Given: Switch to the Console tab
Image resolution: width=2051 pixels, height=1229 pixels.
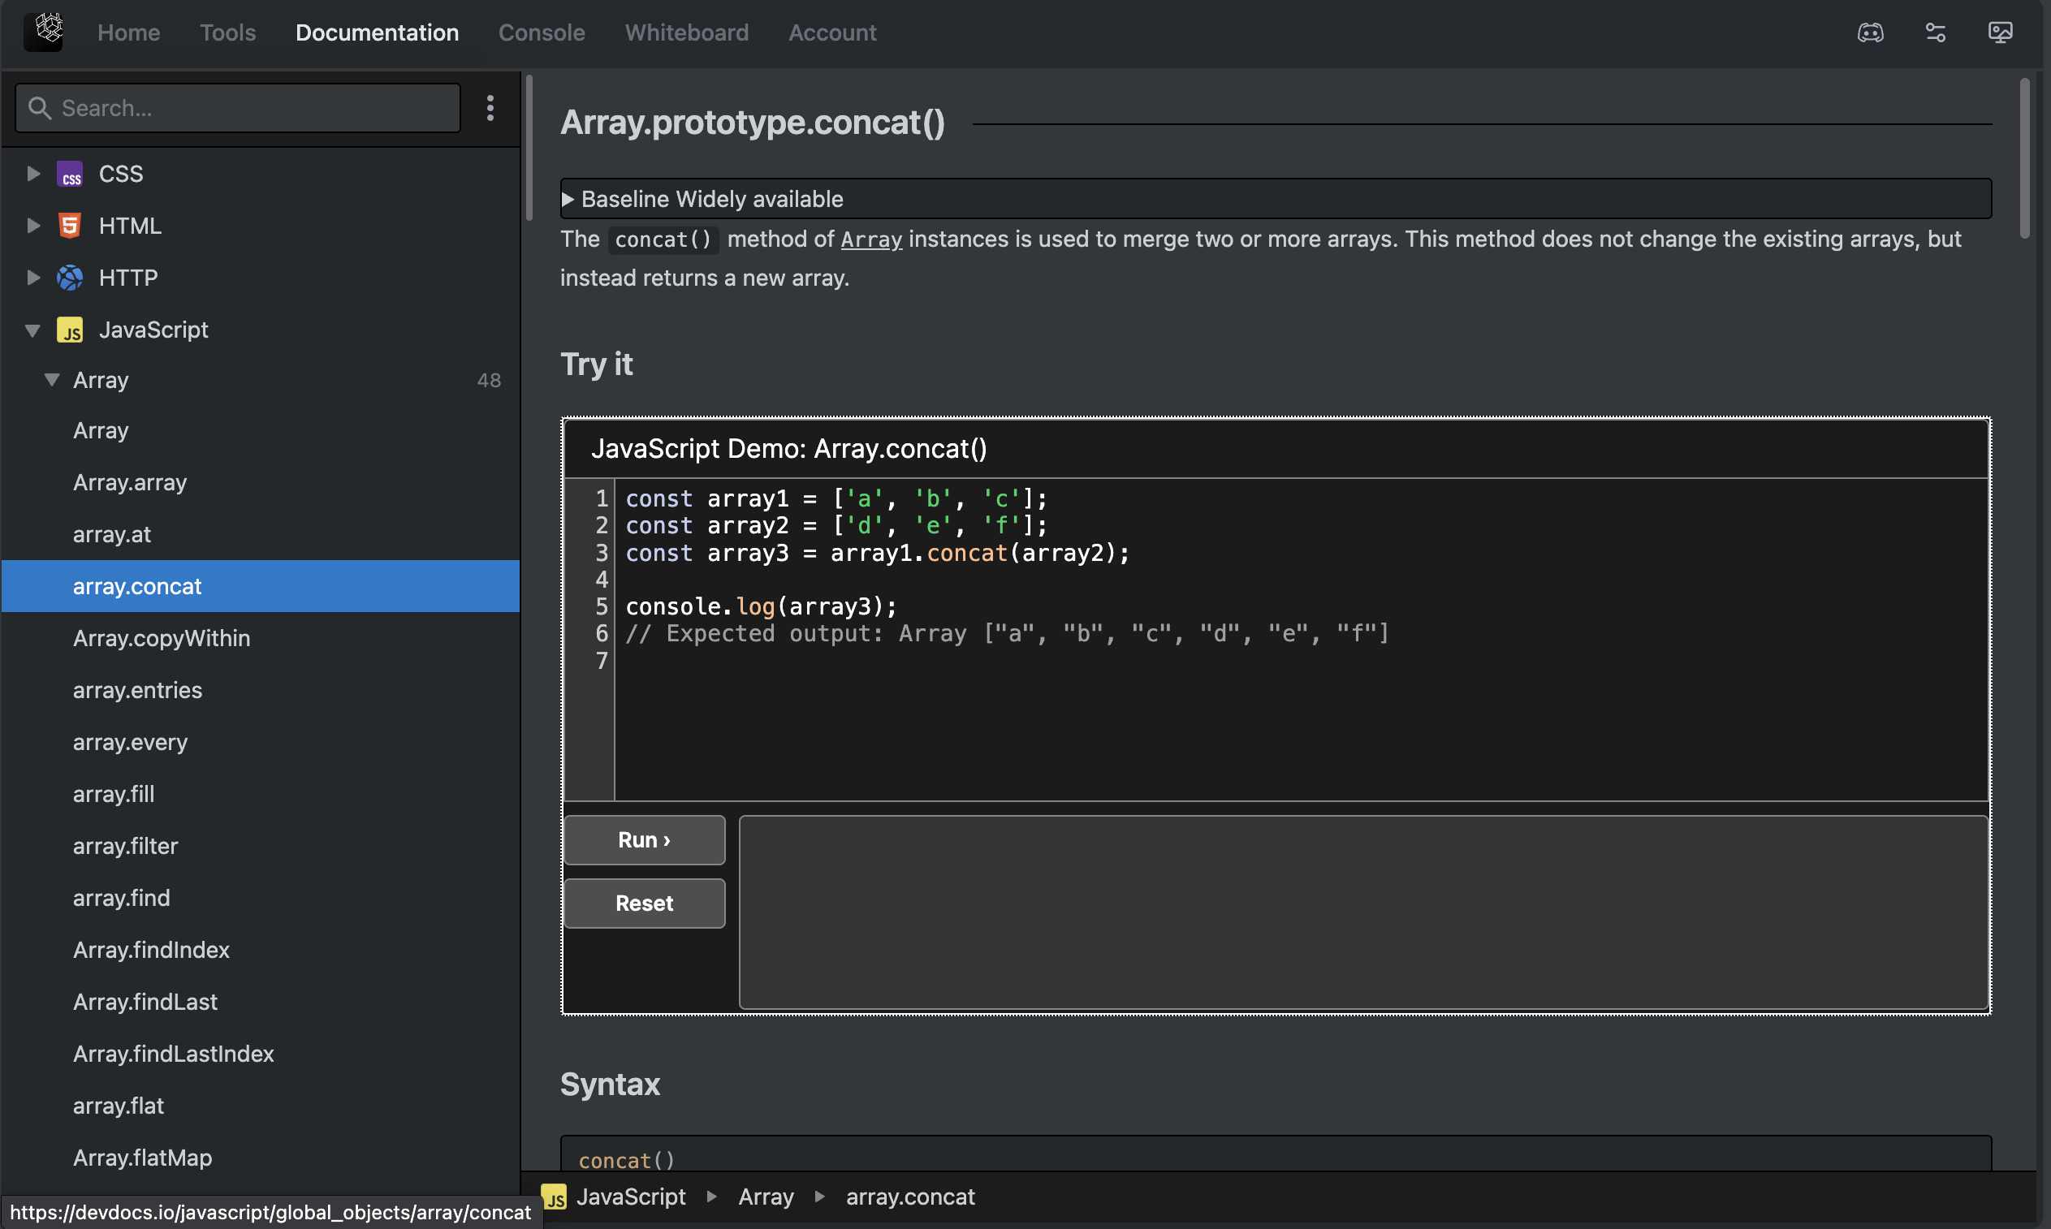Looking at the screenshot, I should [x=542, y=32].
